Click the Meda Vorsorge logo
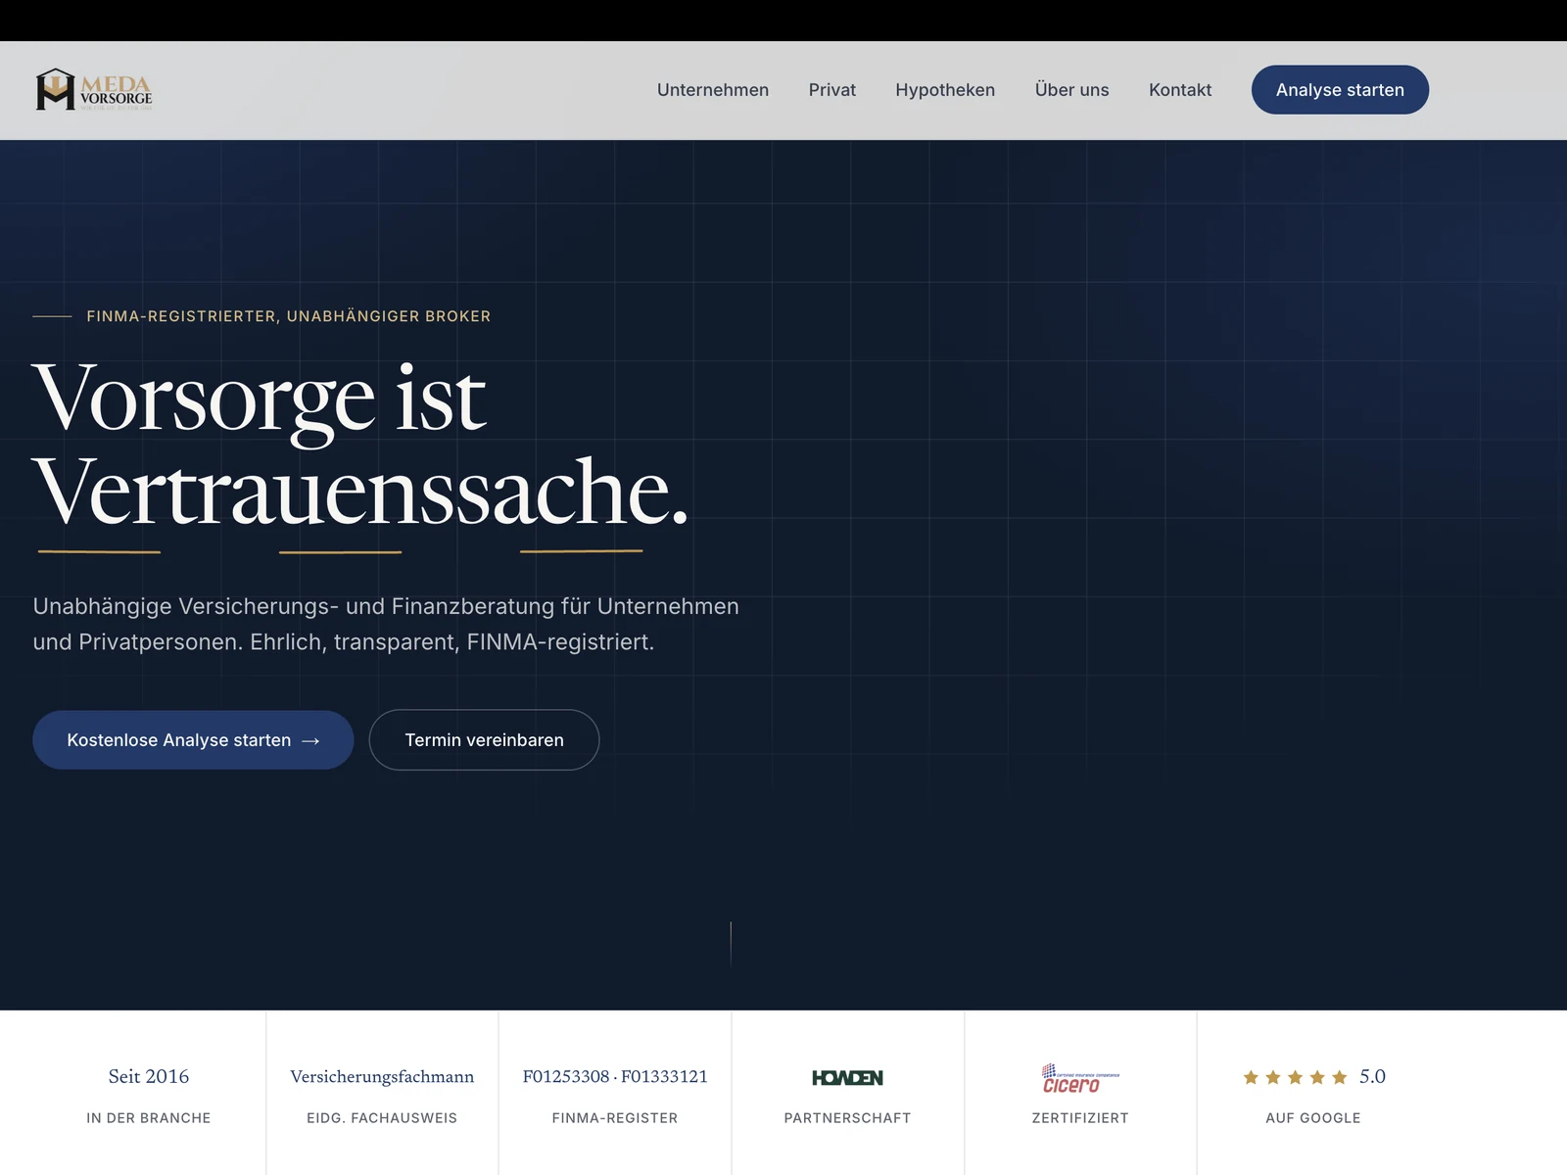The width and height of the screenshot is (1567, 1175). pos(94,89)
